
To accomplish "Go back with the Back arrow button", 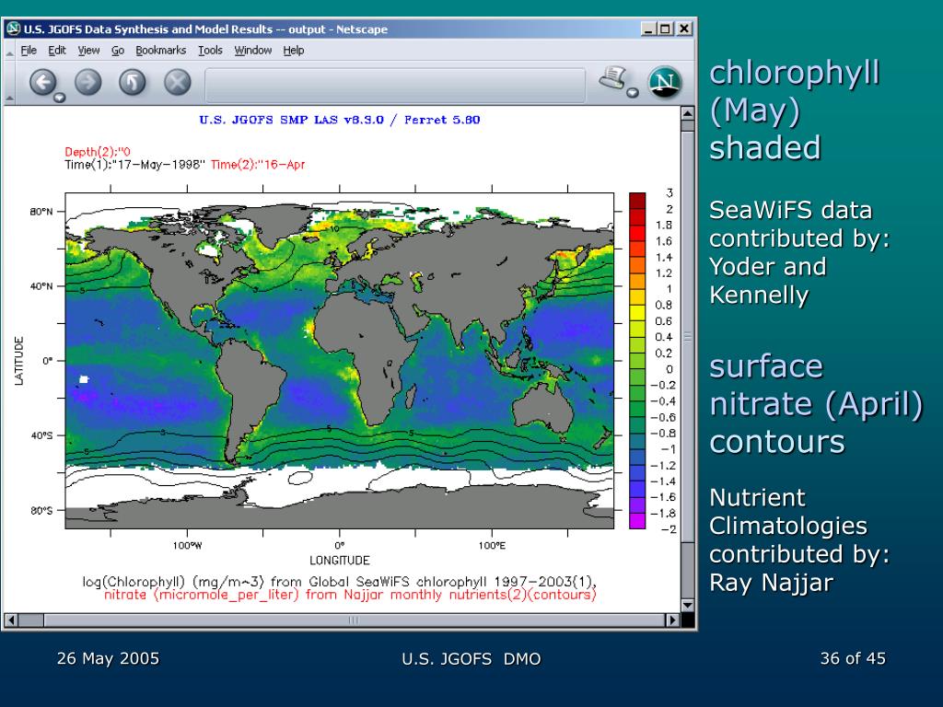I will 42,82.
